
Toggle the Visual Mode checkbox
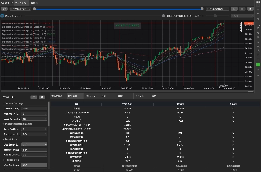pyautogui.click(x=2, y=16)
